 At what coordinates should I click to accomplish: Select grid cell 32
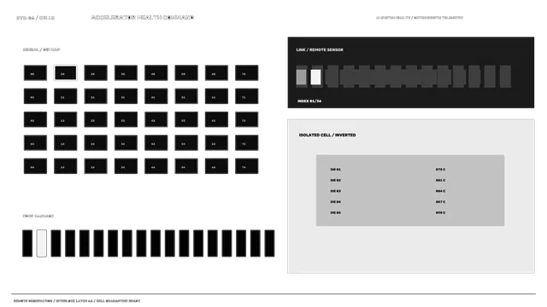126,119
